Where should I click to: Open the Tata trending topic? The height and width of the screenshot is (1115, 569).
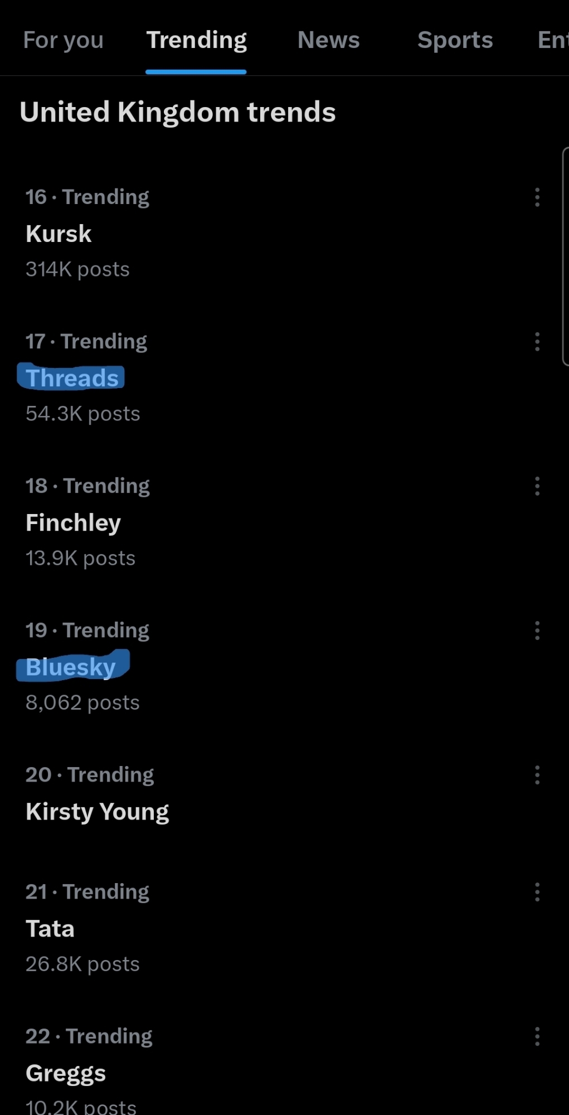(50, 929)
